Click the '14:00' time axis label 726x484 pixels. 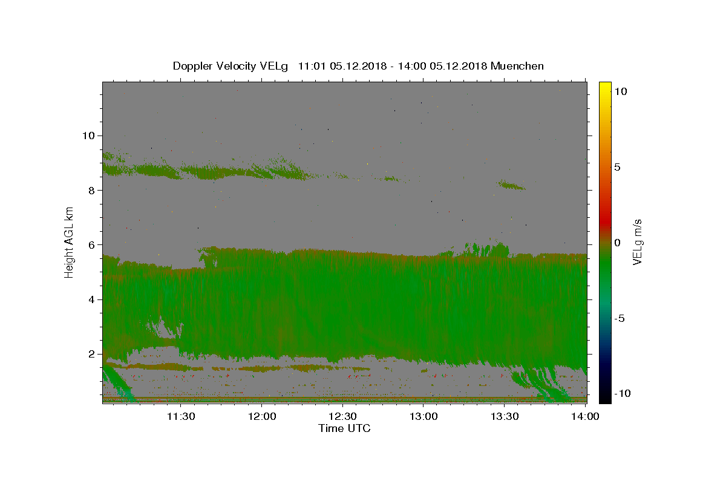click(x=586, y=416)
